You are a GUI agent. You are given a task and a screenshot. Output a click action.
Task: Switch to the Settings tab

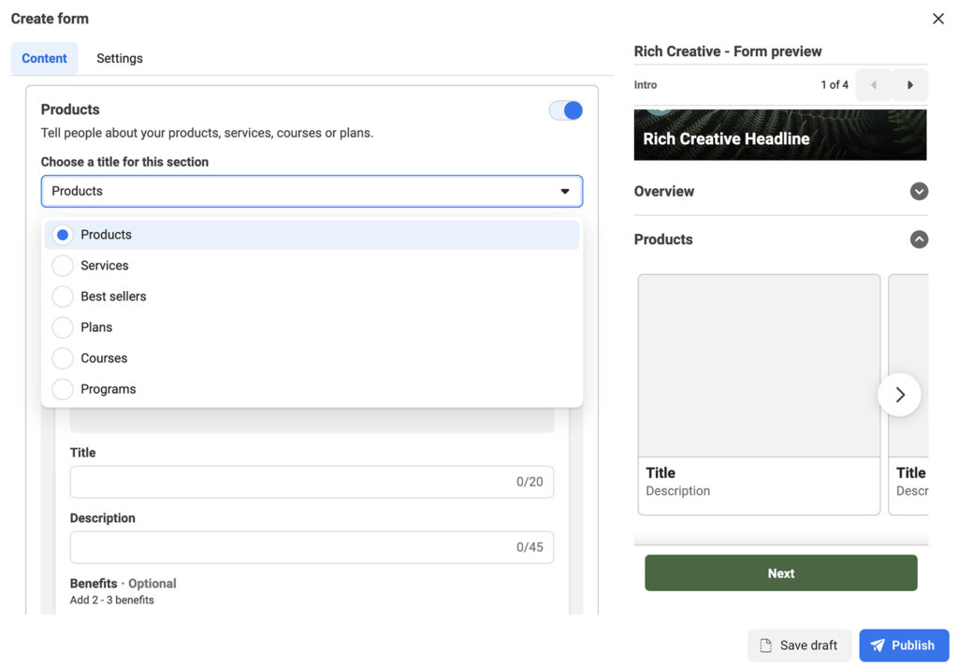point(119,58)
